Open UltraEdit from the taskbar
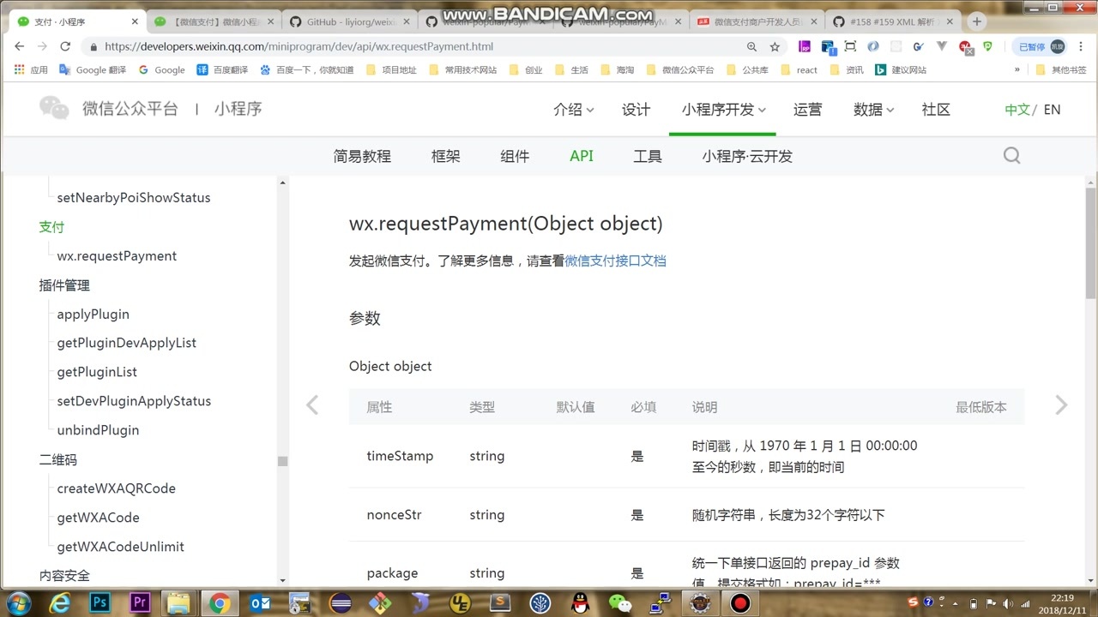Viewport: 1098px width, 617px height. pyautogui.click(x=461, y=602)
